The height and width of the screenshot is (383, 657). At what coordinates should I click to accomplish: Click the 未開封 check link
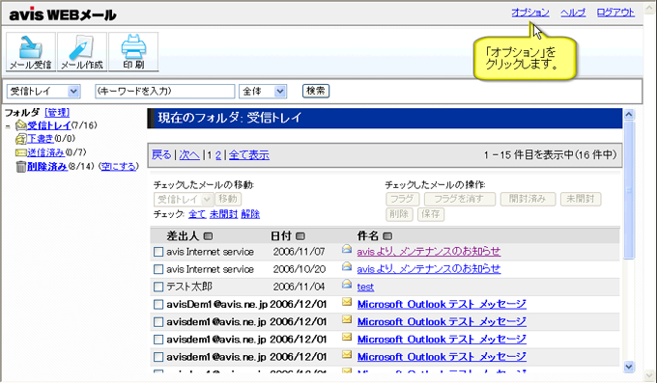click(x=224, y=214)
